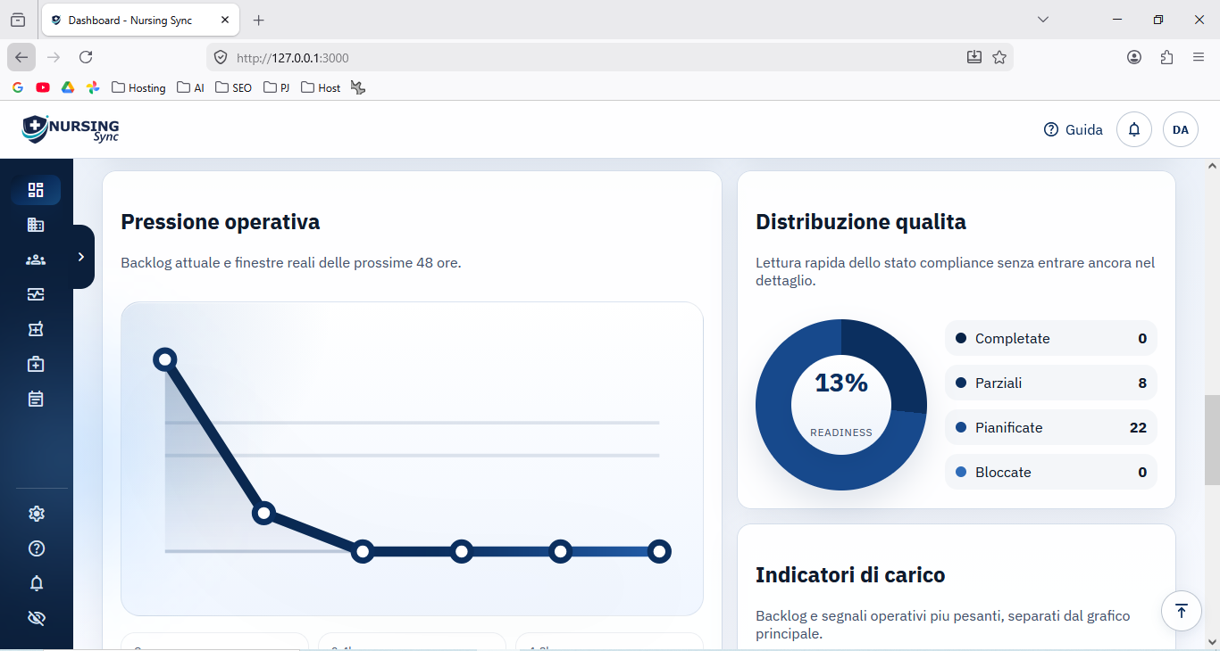This screenshot has height=651, width=1220.
Task: Open the monitoring chart sidebar icon
Action: click(x=36, y=294)
